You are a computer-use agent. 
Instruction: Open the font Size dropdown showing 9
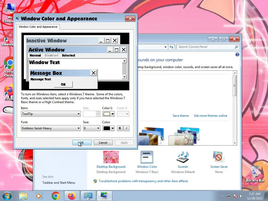[92, 128]
